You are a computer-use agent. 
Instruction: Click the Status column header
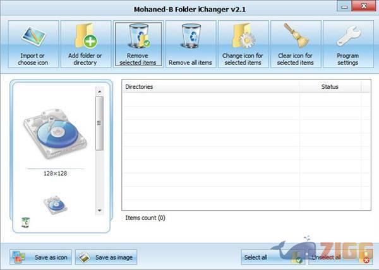pos(330,87)
